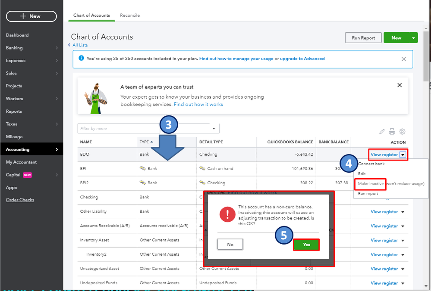Click the Order Checks link
This screenshot has height=291, width=431.
[20, 200]
